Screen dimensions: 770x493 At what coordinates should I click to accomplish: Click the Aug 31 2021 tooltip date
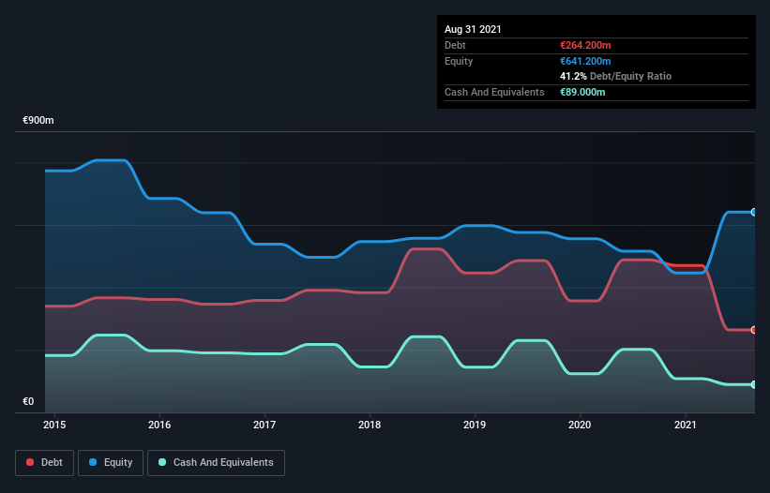473,29
